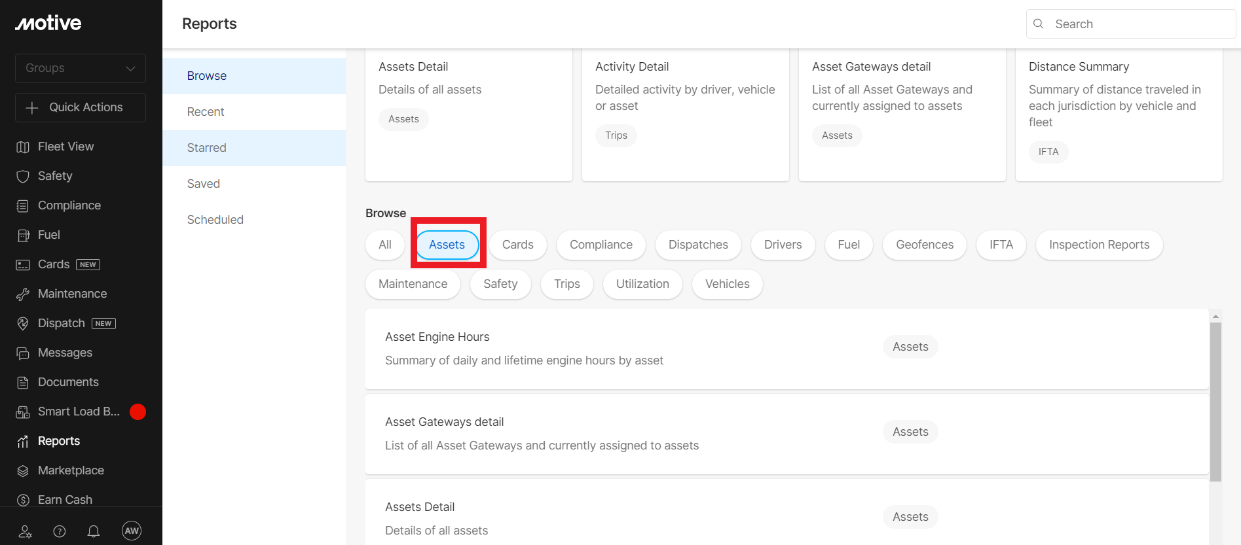This screenshot has width=1241, height=545.
Task: Click the search magnifier icon
Action: tap(1039, 24)
